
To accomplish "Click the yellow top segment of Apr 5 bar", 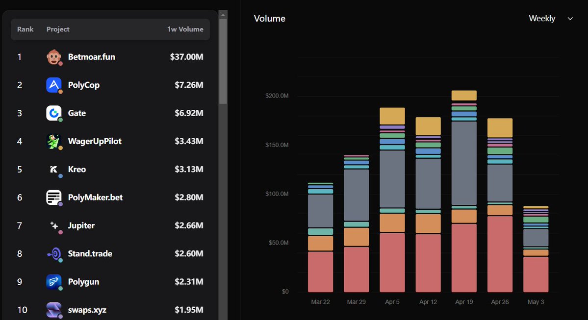I will [392, 116].
